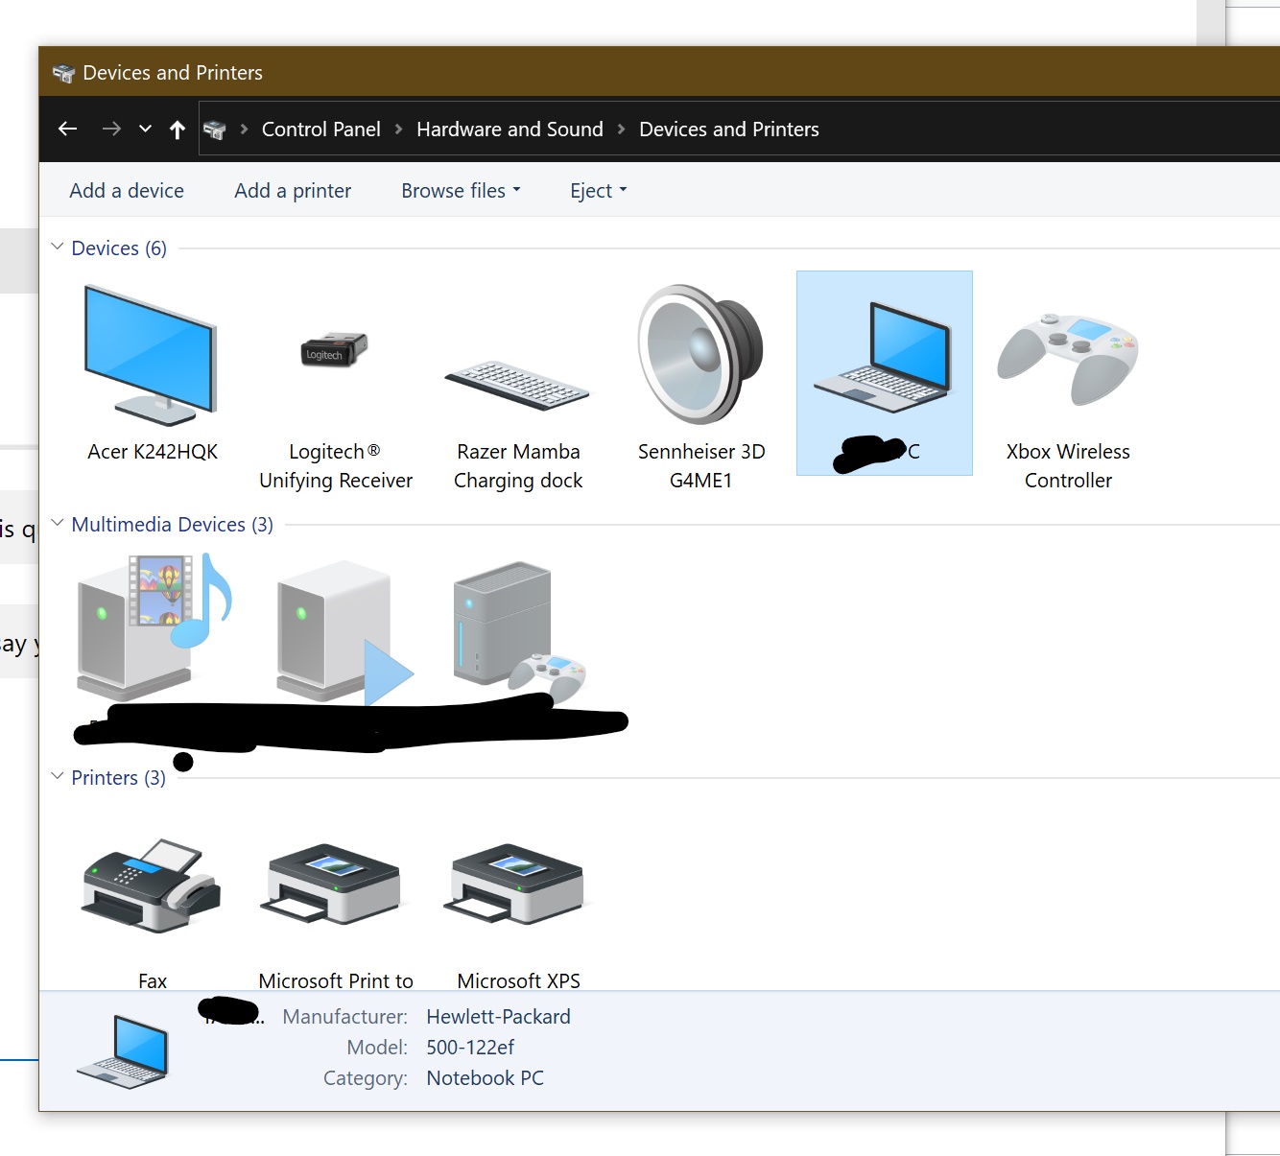Collapse the Printers (3) group
Screen dimensions: 1280x1156
[x=58, y=777]
